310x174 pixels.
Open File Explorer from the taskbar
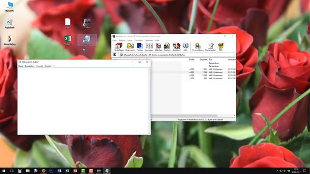(x=28, y=171)
